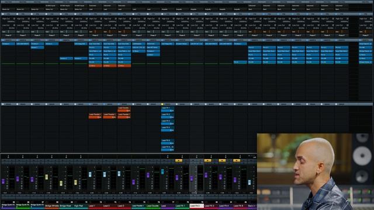
Task: Adjust the Lead channel pan control
Action: pos(168,156)
